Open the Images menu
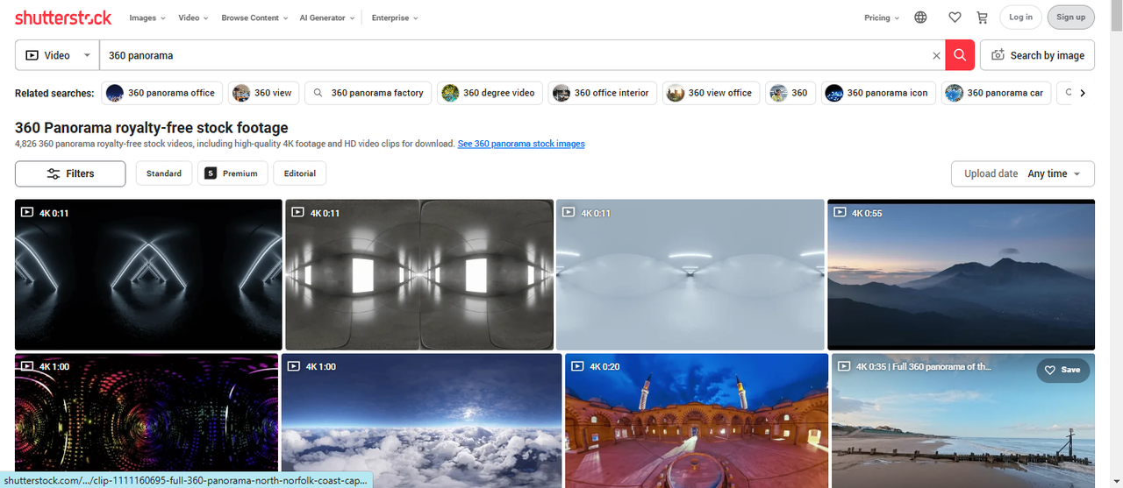The image size is (1123, 488). [x=146, y=18]
